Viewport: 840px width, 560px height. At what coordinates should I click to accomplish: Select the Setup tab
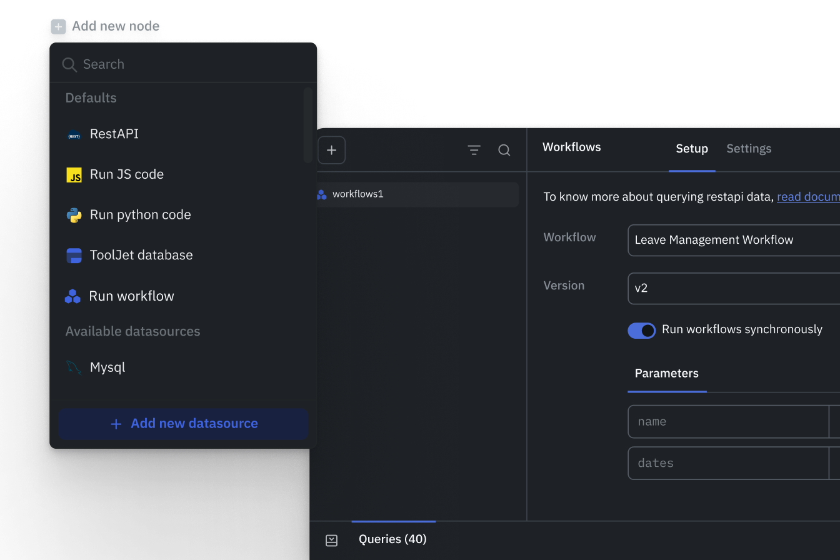tap(691, 149)
